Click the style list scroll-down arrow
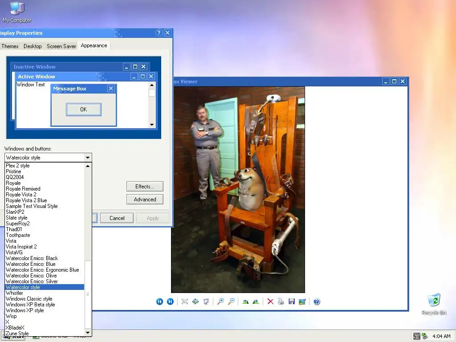 (88, 332)
